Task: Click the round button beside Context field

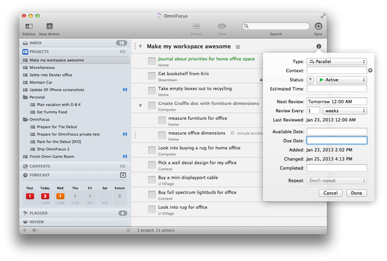Action: [370, 70]
